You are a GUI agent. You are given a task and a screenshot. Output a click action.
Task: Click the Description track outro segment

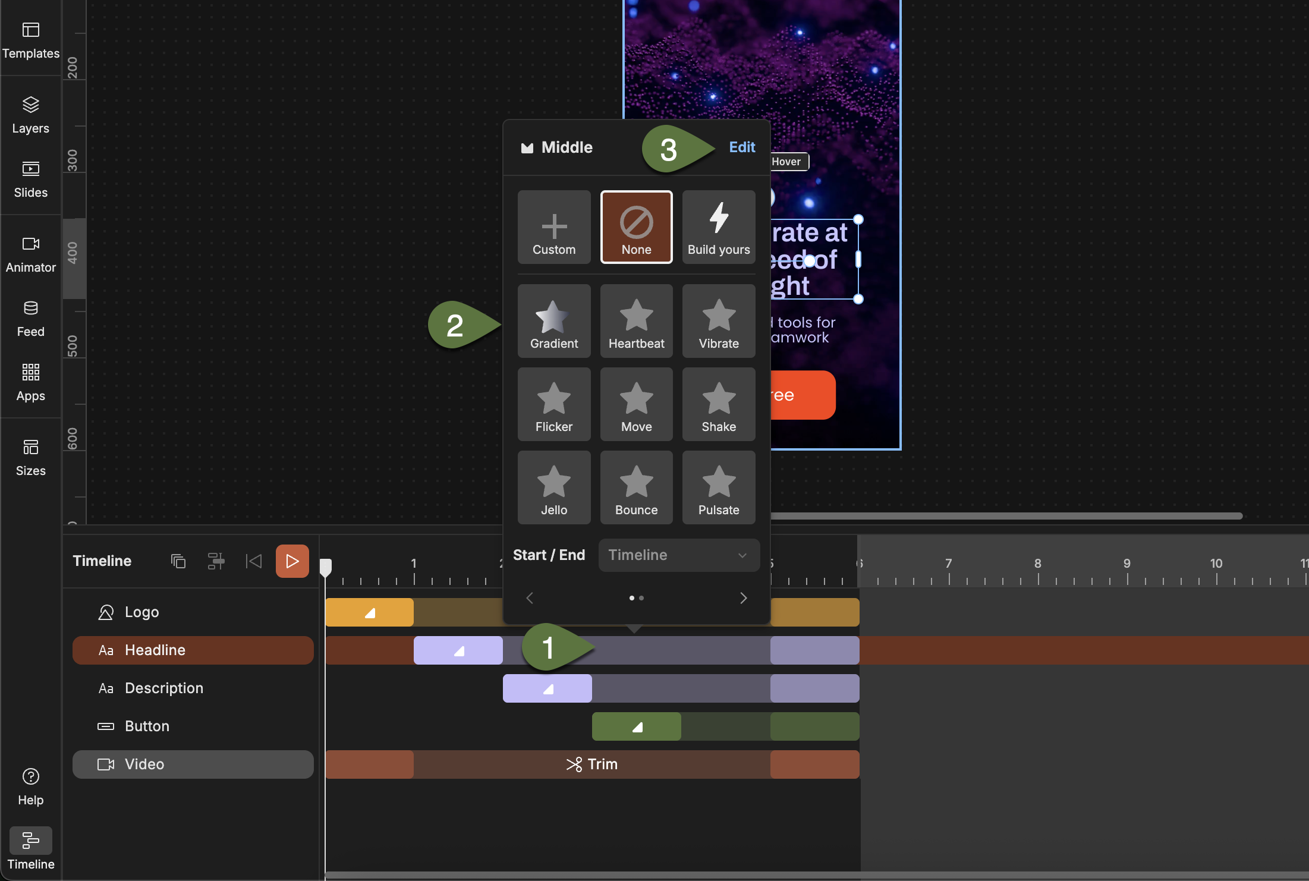click(815, 688)
